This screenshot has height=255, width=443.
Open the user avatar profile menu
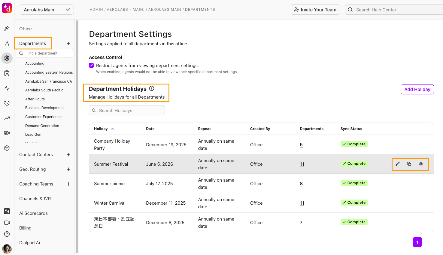tap(7, 249)
